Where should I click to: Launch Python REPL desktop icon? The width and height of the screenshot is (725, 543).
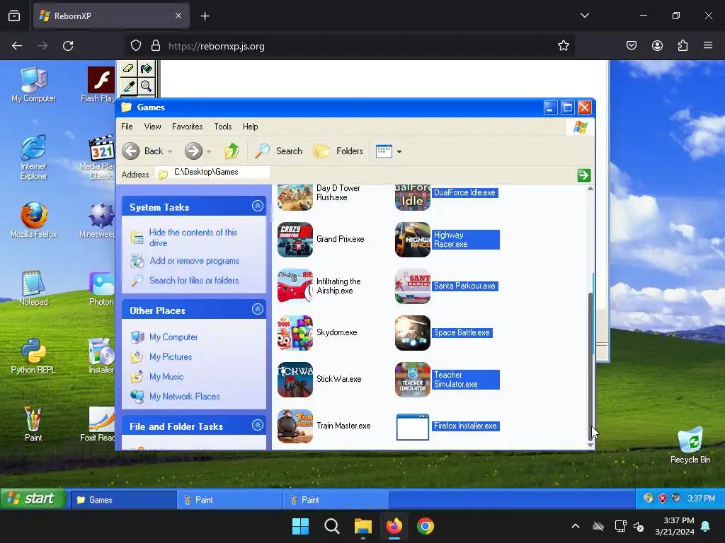point(33,356)
